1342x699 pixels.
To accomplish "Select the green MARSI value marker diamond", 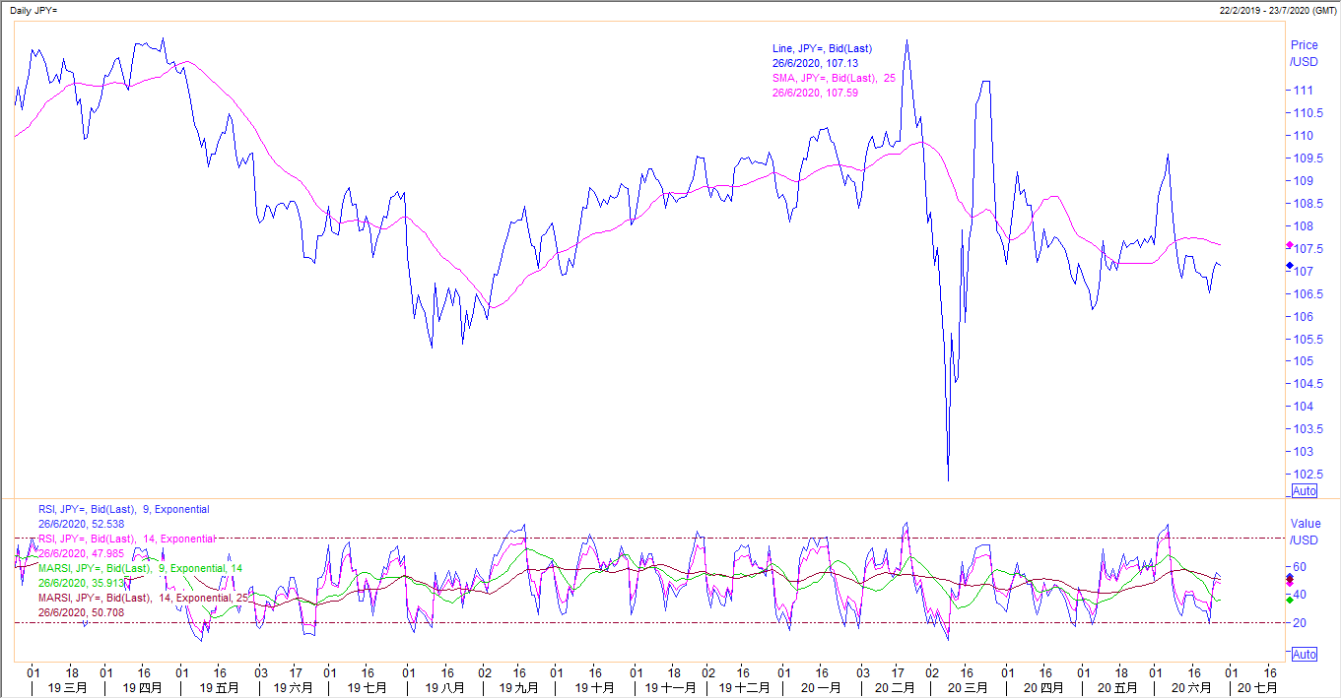I will pyautogui.click(x=1289, y=600).
